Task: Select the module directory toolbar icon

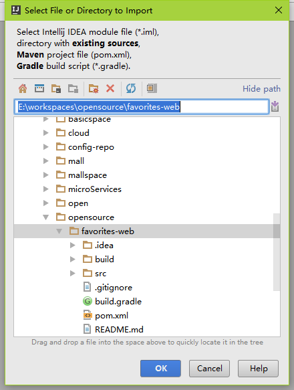Action: pos(73,88)
